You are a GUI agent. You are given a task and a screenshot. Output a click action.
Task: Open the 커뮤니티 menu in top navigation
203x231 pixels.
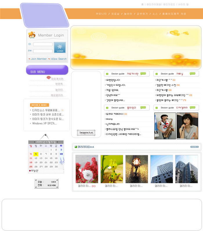click(x=101, y=14)
